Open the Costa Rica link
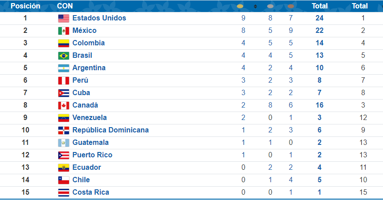The image size is (383, 200). [x=90, y=192]
